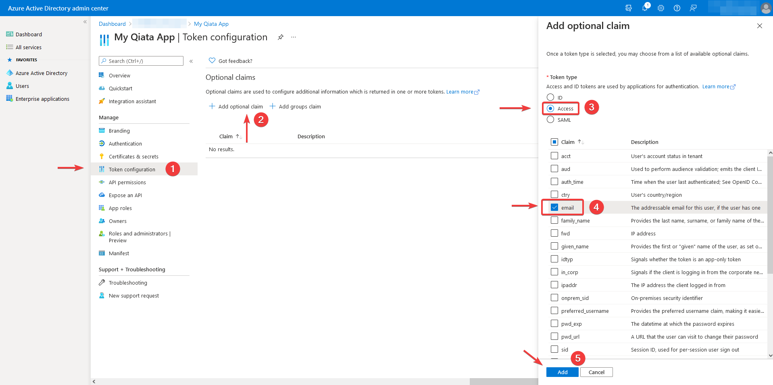Click the Search (Ctrl+/) input field

tap(141, 61)
